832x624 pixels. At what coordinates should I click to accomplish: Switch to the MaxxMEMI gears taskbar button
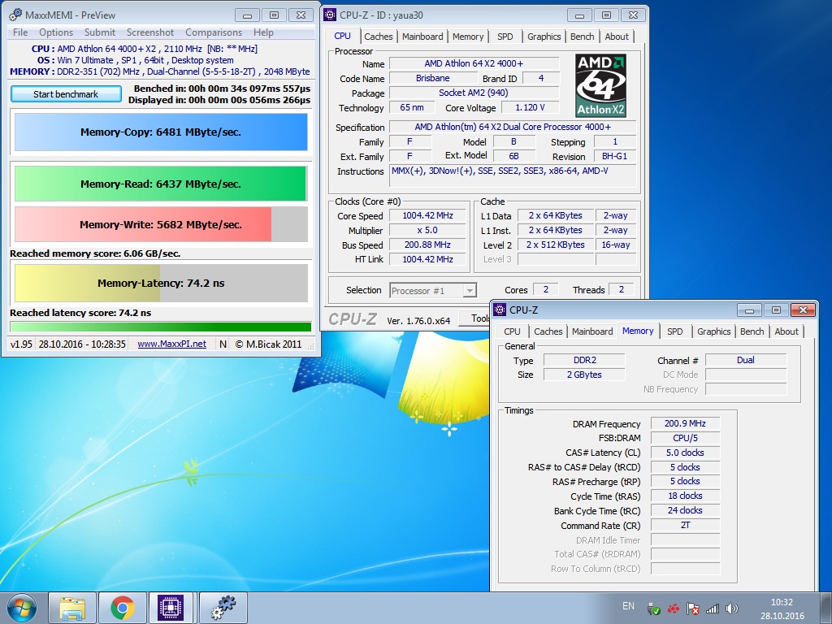[x=223, y=608]
